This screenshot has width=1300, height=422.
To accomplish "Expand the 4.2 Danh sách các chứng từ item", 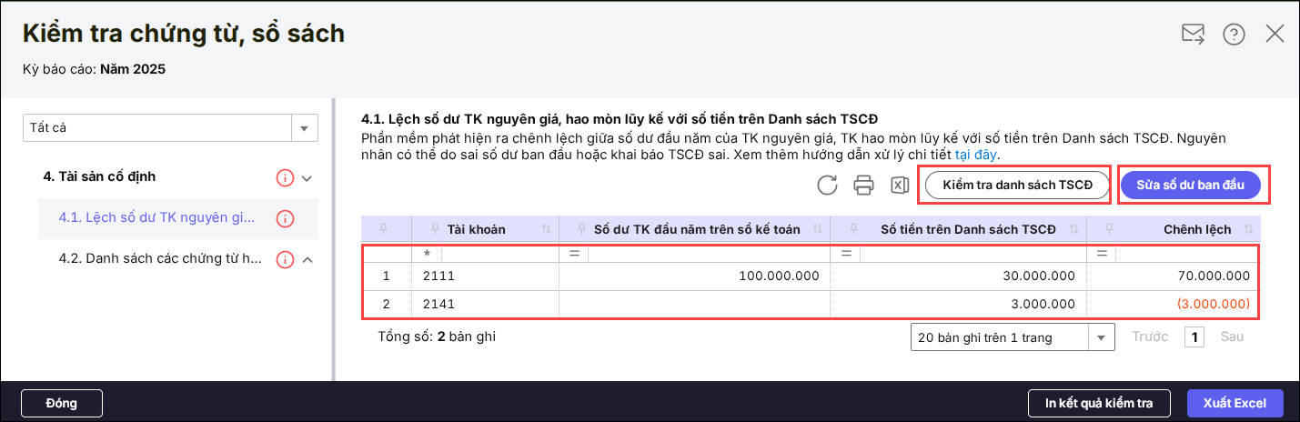I will pyautogui.click(x=307, y=260).
